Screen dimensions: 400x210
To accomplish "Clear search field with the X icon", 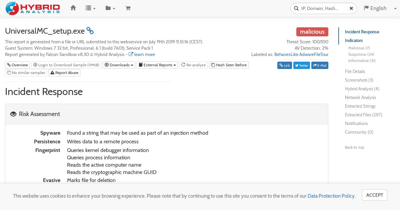I will pos(351,8).
